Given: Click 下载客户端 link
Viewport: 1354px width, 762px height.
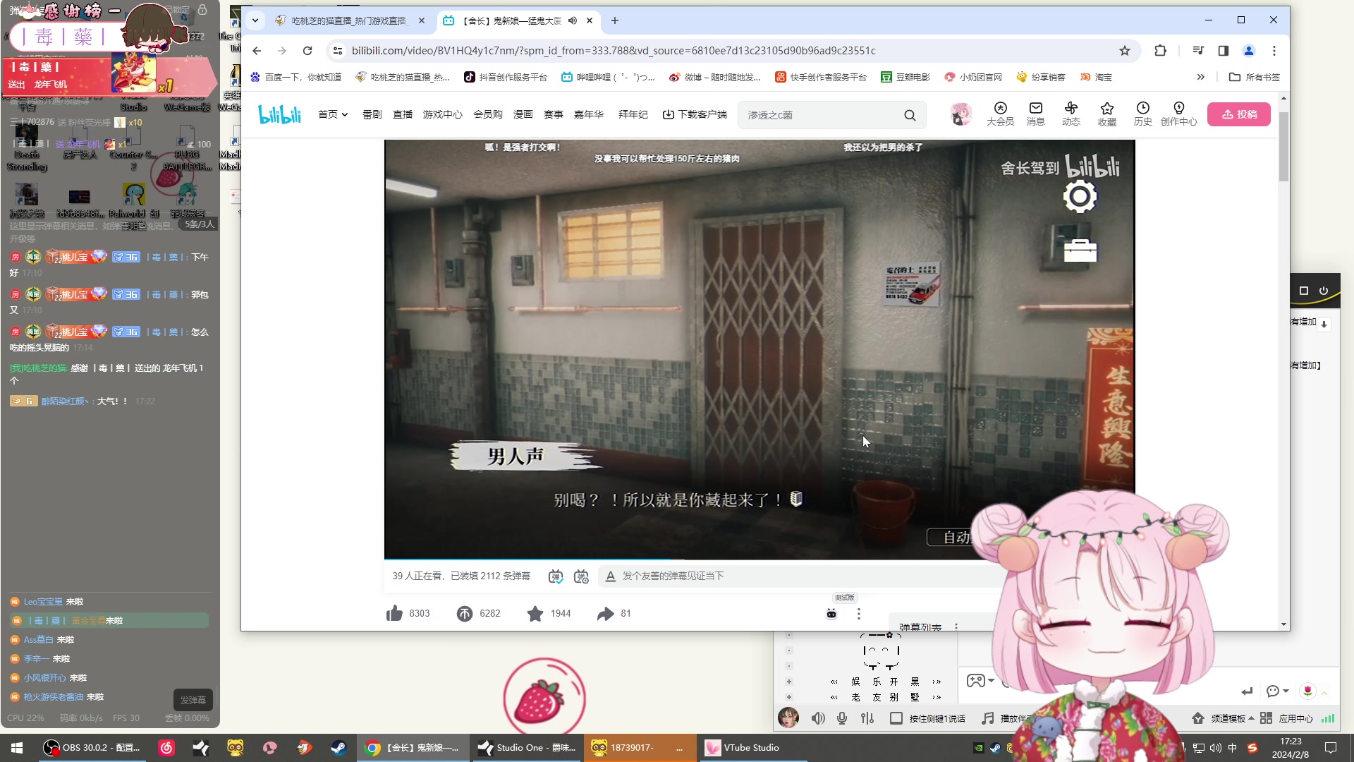Looking at the screenshot, I should pos(695,114).
